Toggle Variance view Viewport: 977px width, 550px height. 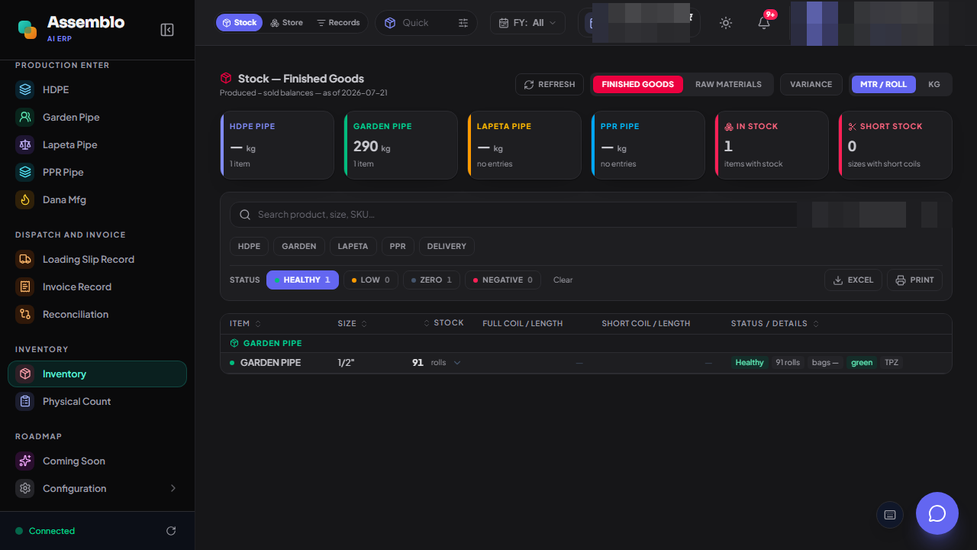coord(811,84)
